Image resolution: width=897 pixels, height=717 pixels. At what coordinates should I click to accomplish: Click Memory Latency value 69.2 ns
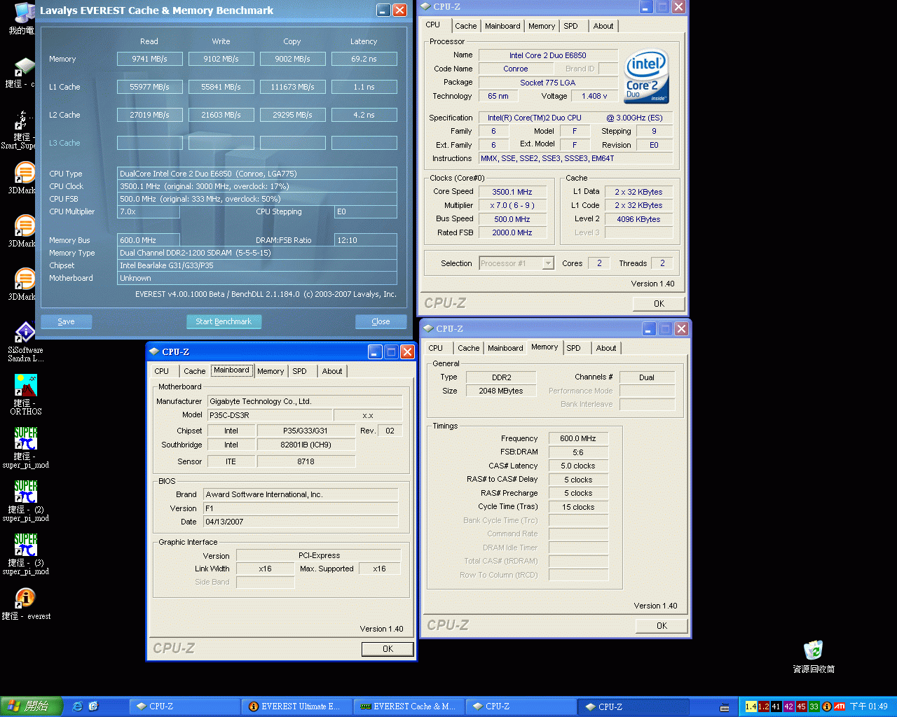364,59
